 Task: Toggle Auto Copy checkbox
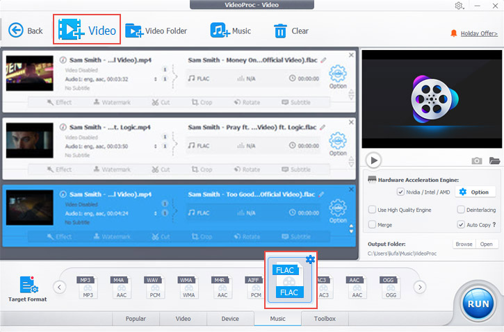(461, 225)
